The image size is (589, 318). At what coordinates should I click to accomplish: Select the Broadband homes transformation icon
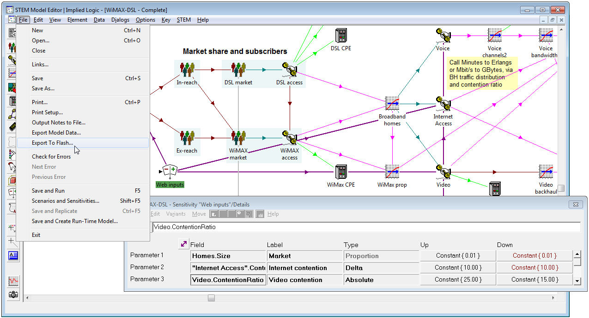(392, 104)
